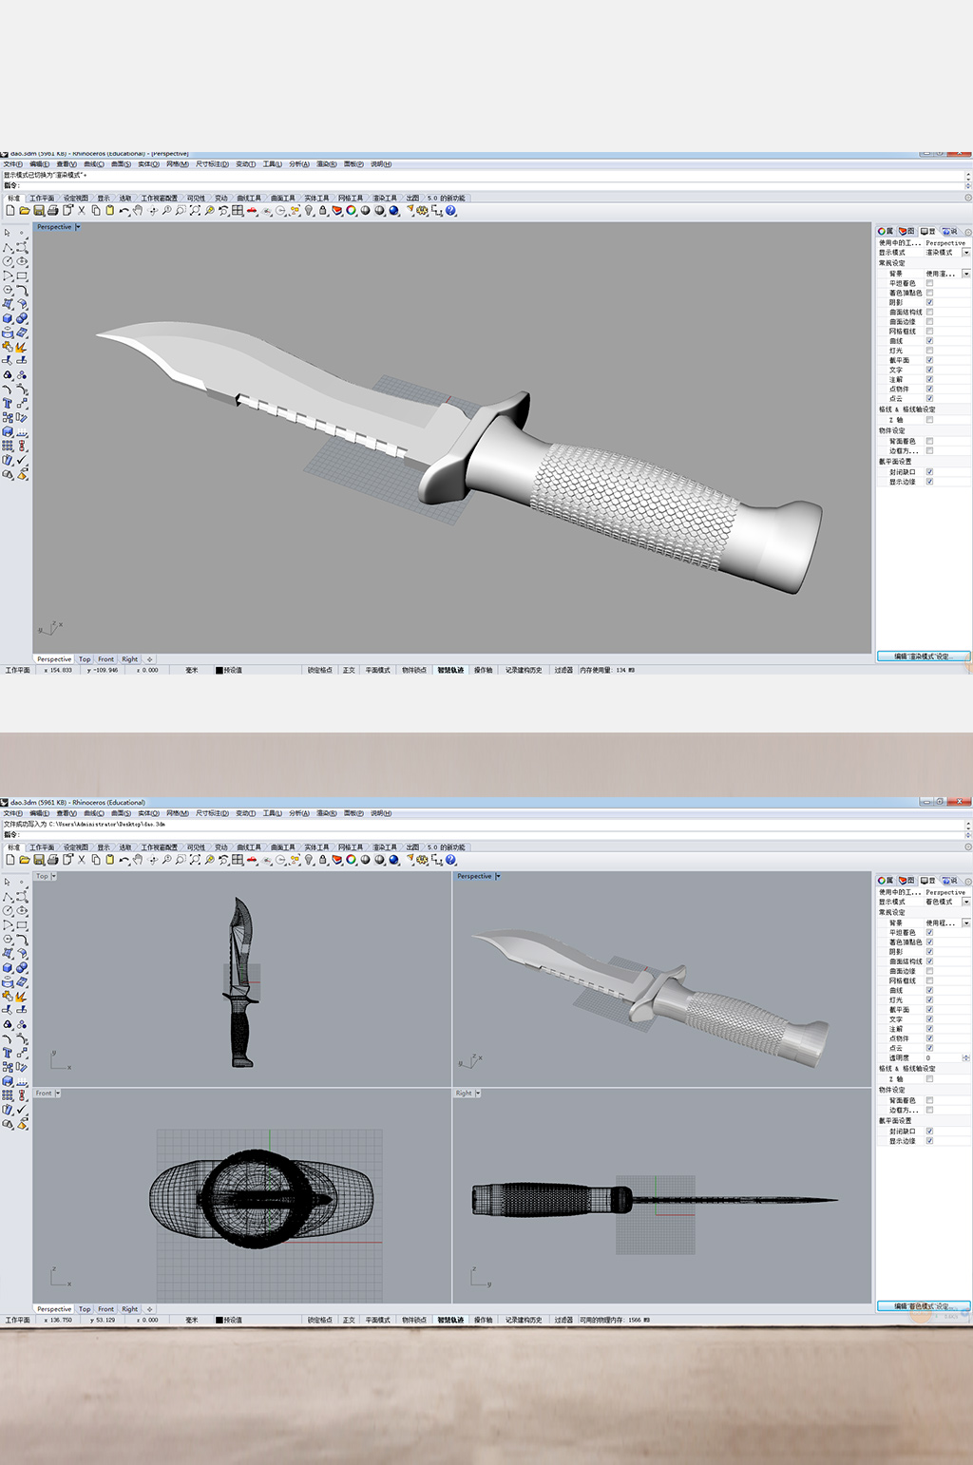
Task: Open 显示模式 dropdown in upper display panel
Action: click(966, 253)
